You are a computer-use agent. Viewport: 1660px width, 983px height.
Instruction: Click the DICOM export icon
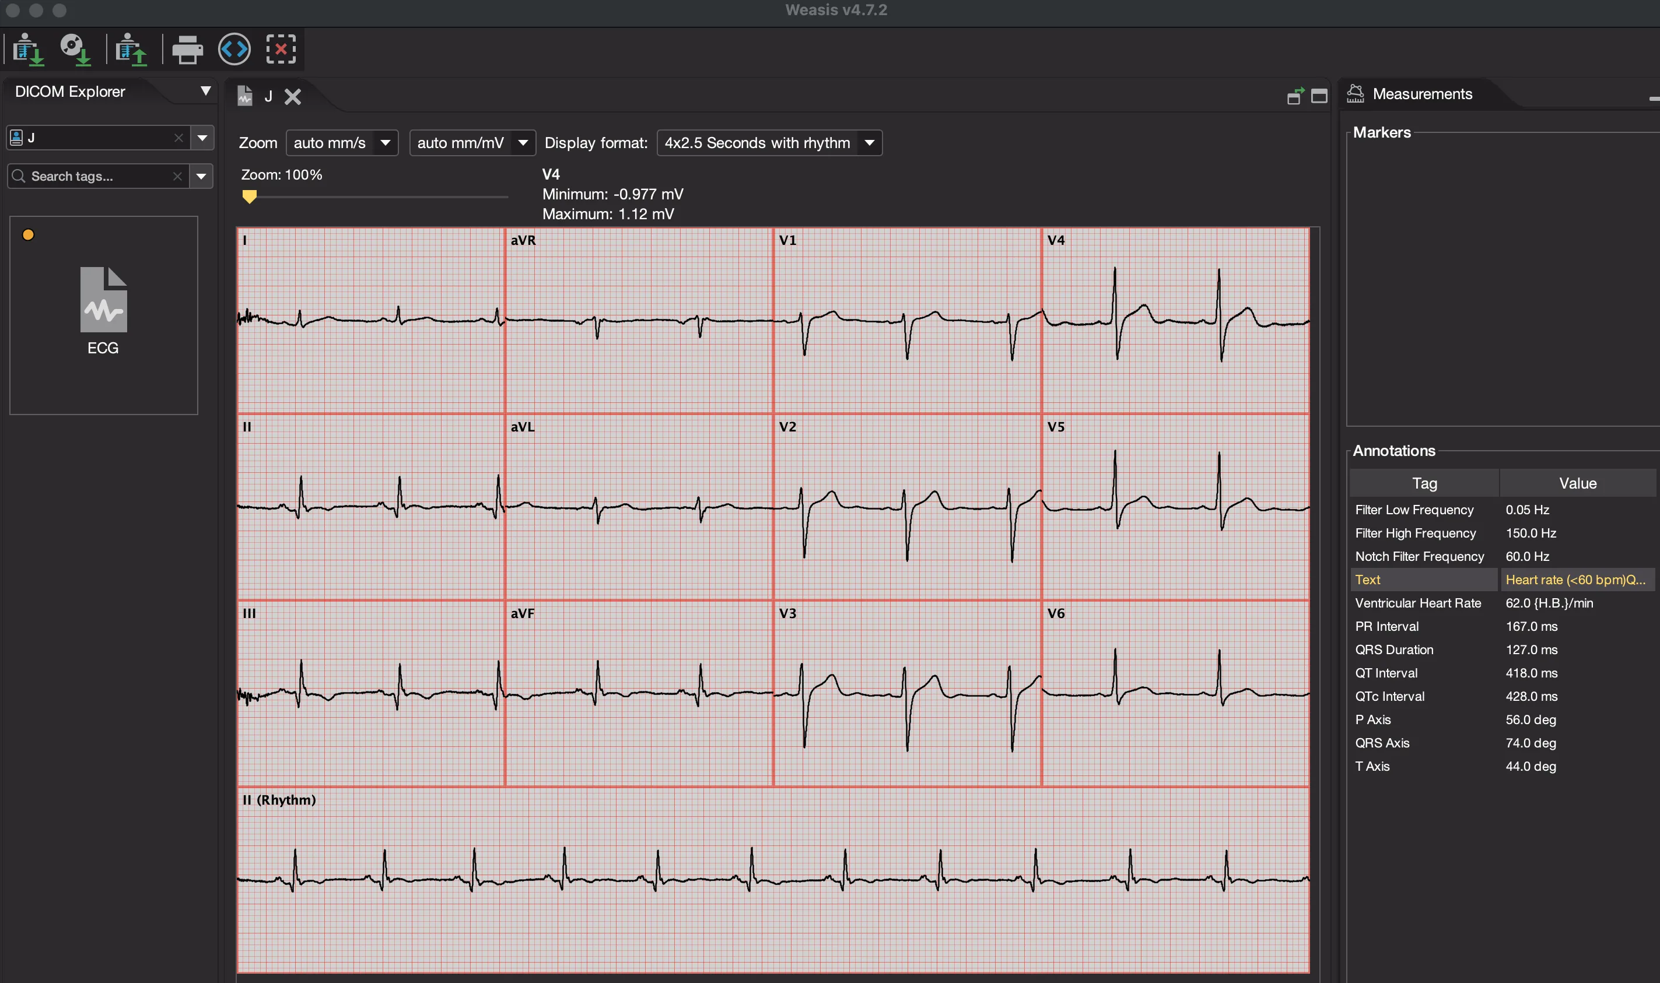click(x=131, y=49)
